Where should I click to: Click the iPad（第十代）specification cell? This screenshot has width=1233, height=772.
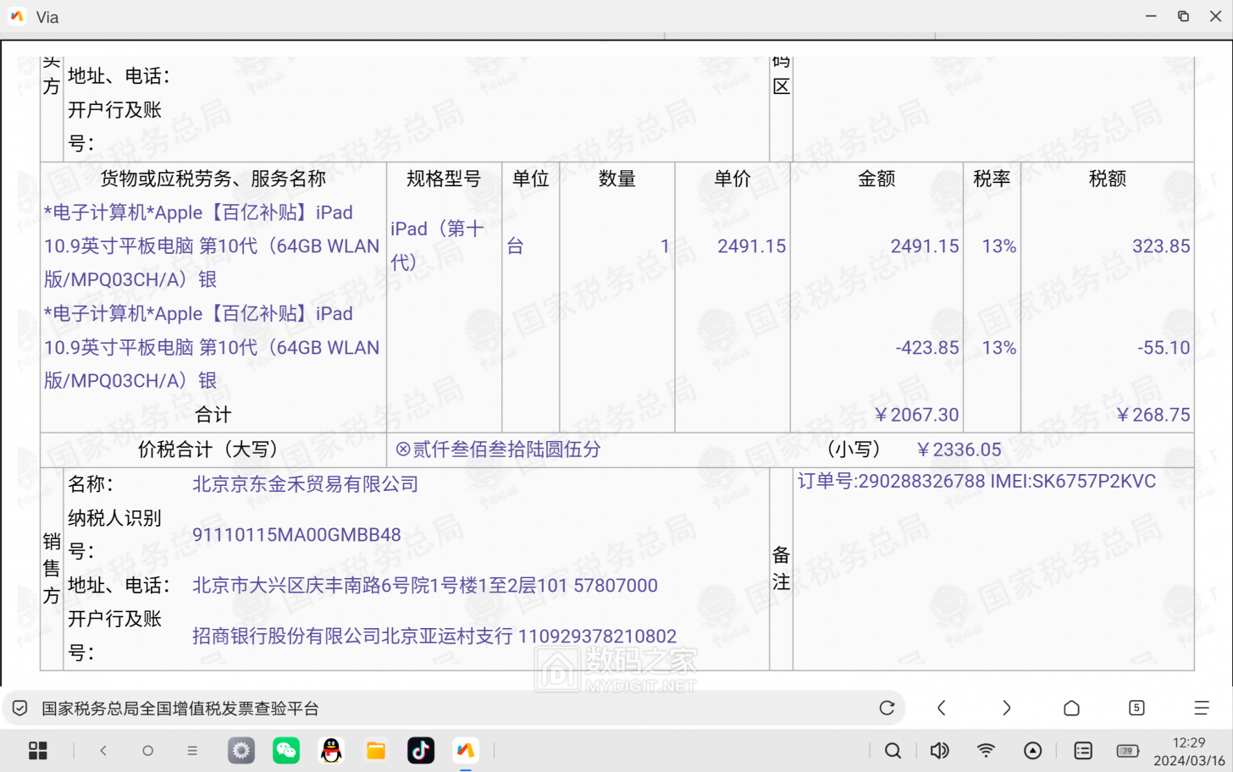pos(438,245)
